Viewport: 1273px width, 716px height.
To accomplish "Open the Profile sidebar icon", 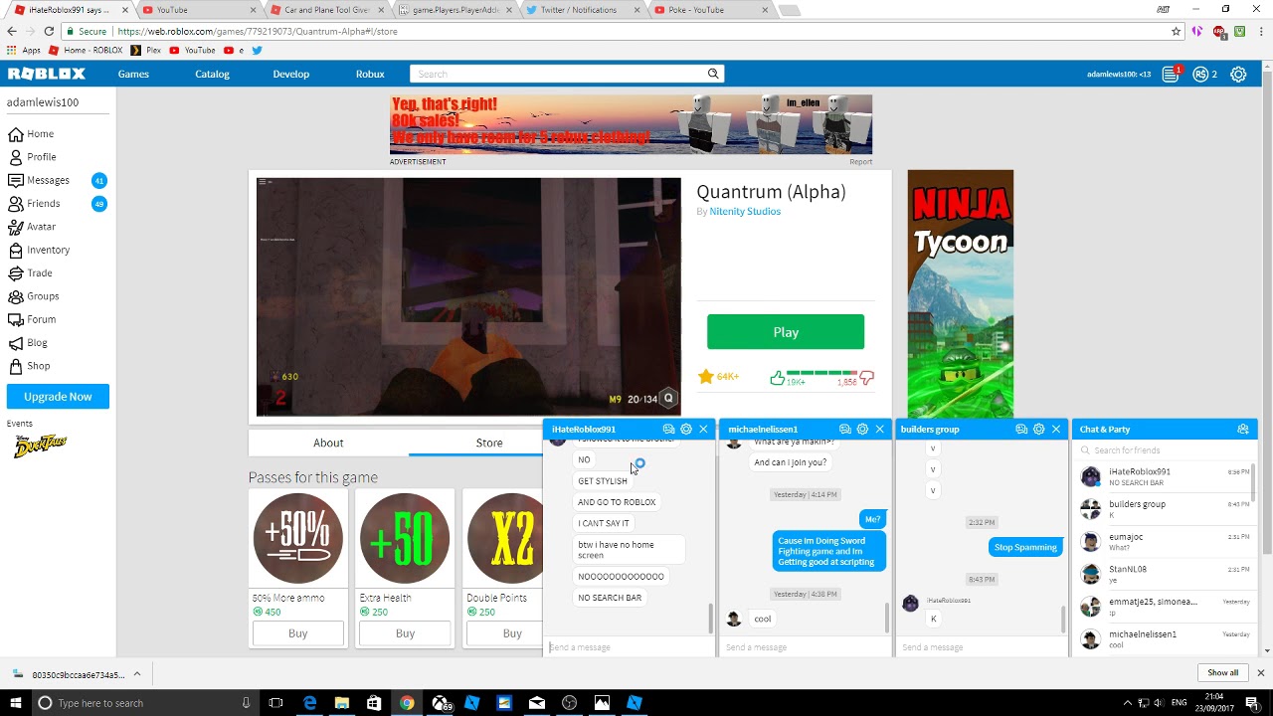I will (x=15, y=157).
